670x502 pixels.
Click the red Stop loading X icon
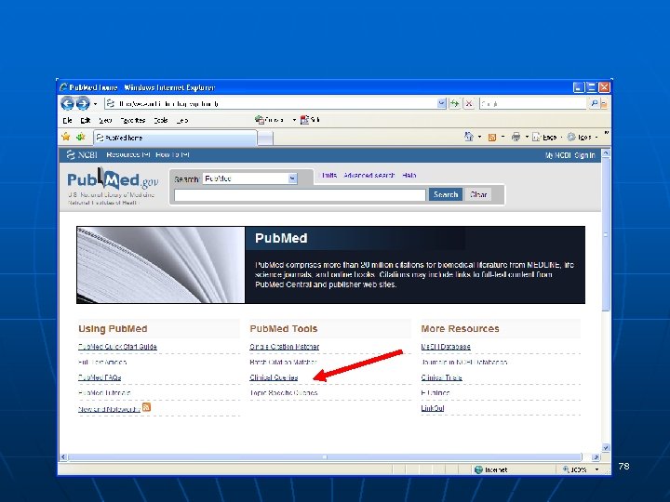point(469,104)
